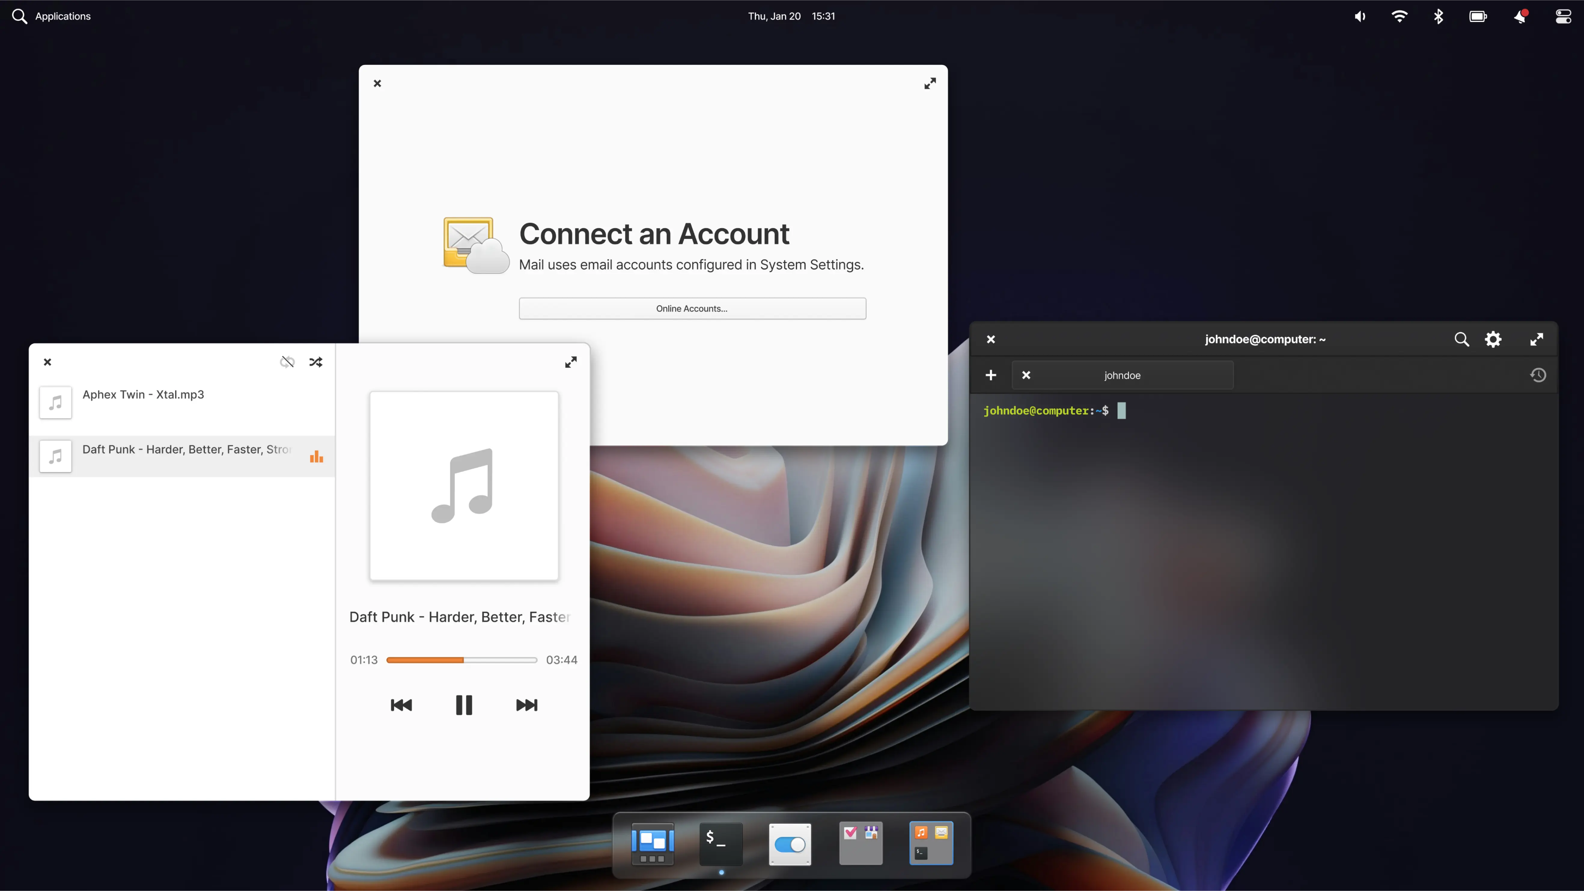Open the Music, Mail, Terminal dock group
1584x891 pixels.
(932, 843)
